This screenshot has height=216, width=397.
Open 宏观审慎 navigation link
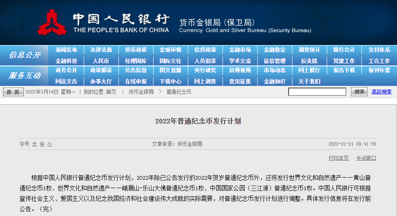[170, 50]
